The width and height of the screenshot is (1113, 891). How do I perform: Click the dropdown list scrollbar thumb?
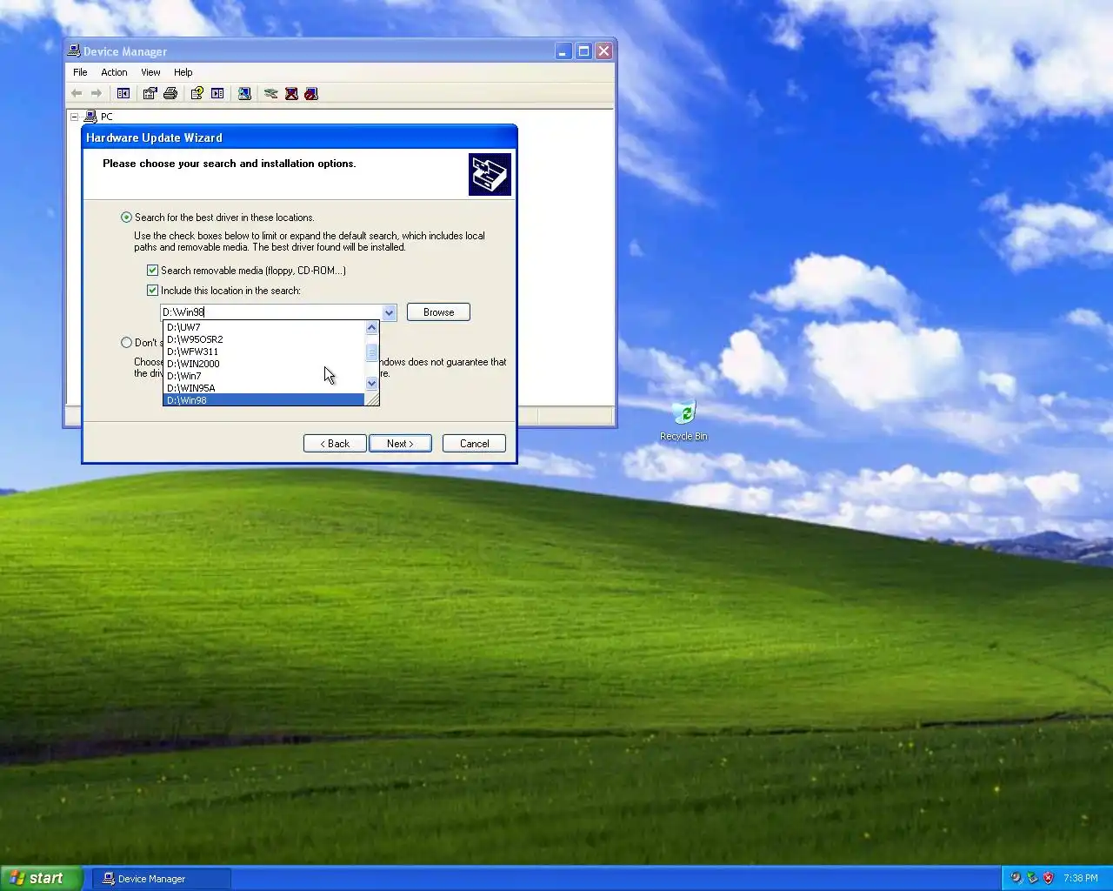(372, 352)
